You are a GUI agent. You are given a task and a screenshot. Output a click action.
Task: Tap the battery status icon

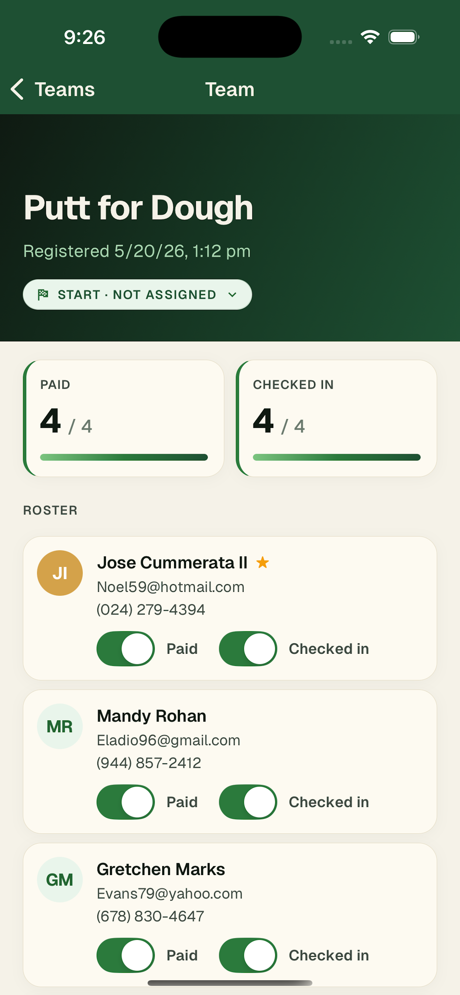tap(404, 37)
